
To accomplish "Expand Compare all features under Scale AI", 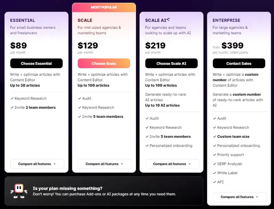I will 172,164.
